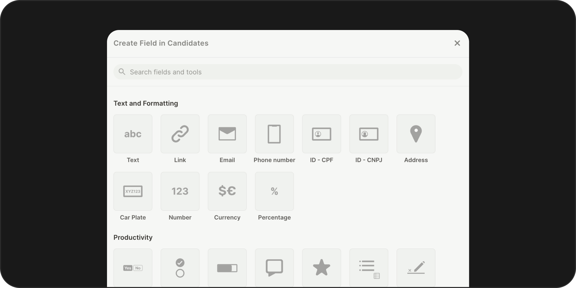This screenshot has height=288, width=576.
Task: Choose the Currency field icon
Action: click(x=227, y=191)
